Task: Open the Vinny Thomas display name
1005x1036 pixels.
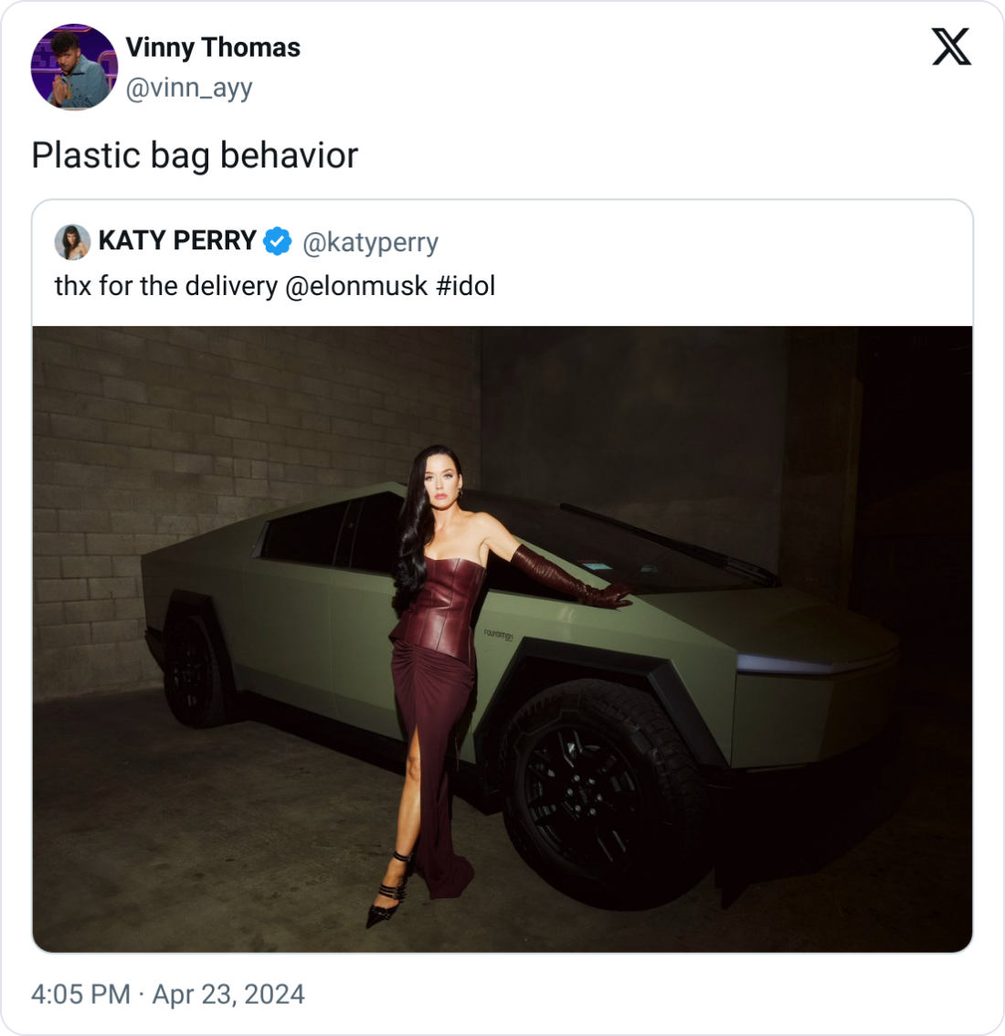Action: tap(212, 48)
